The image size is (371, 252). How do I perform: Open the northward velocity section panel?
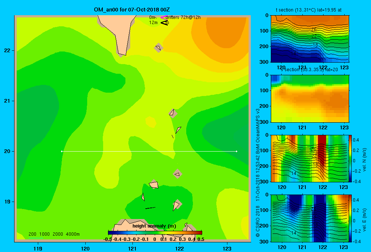point(310,158)
